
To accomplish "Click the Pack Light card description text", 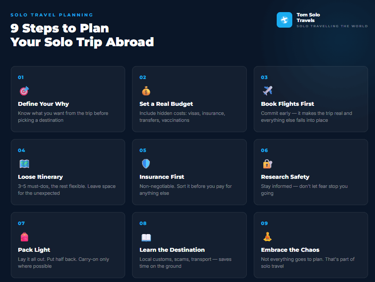I will tap(63, 263).
